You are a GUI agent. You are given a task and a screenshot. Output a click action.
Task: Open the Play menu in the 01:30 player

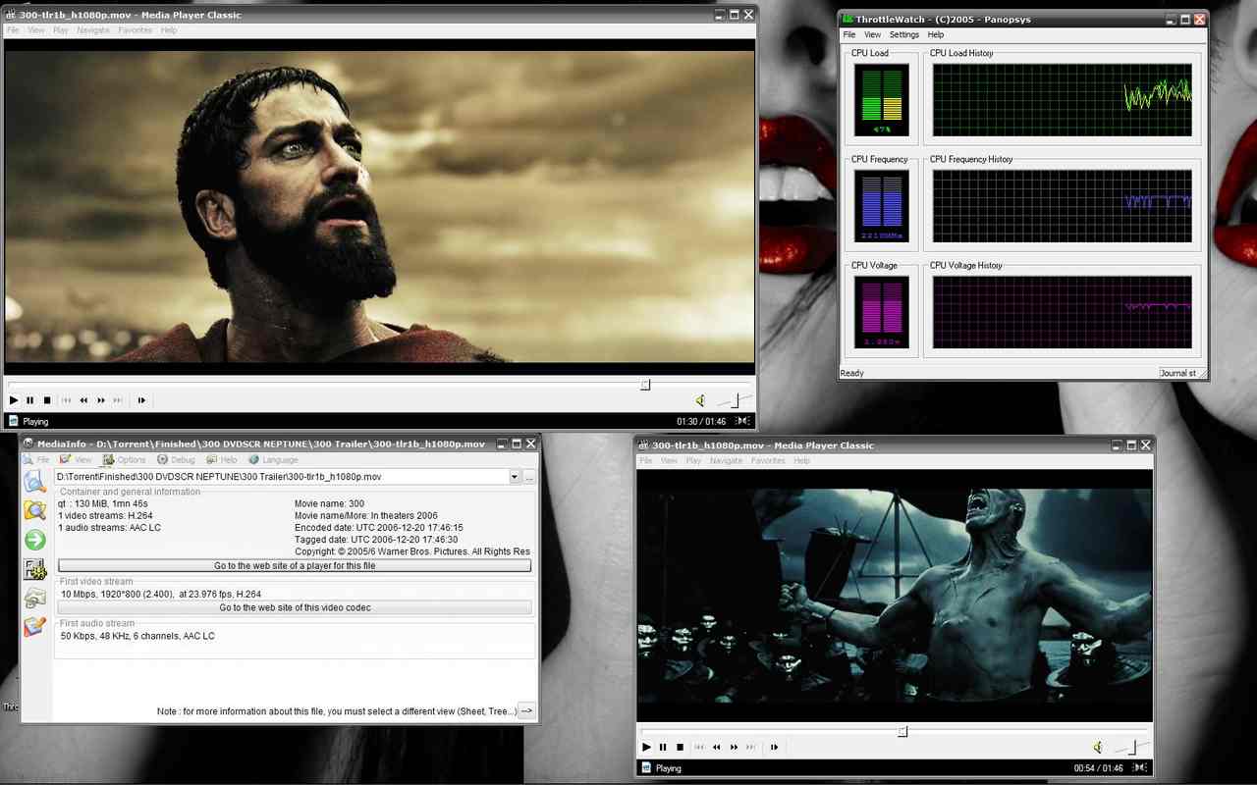pyautogui.click(x=61, y=30)
